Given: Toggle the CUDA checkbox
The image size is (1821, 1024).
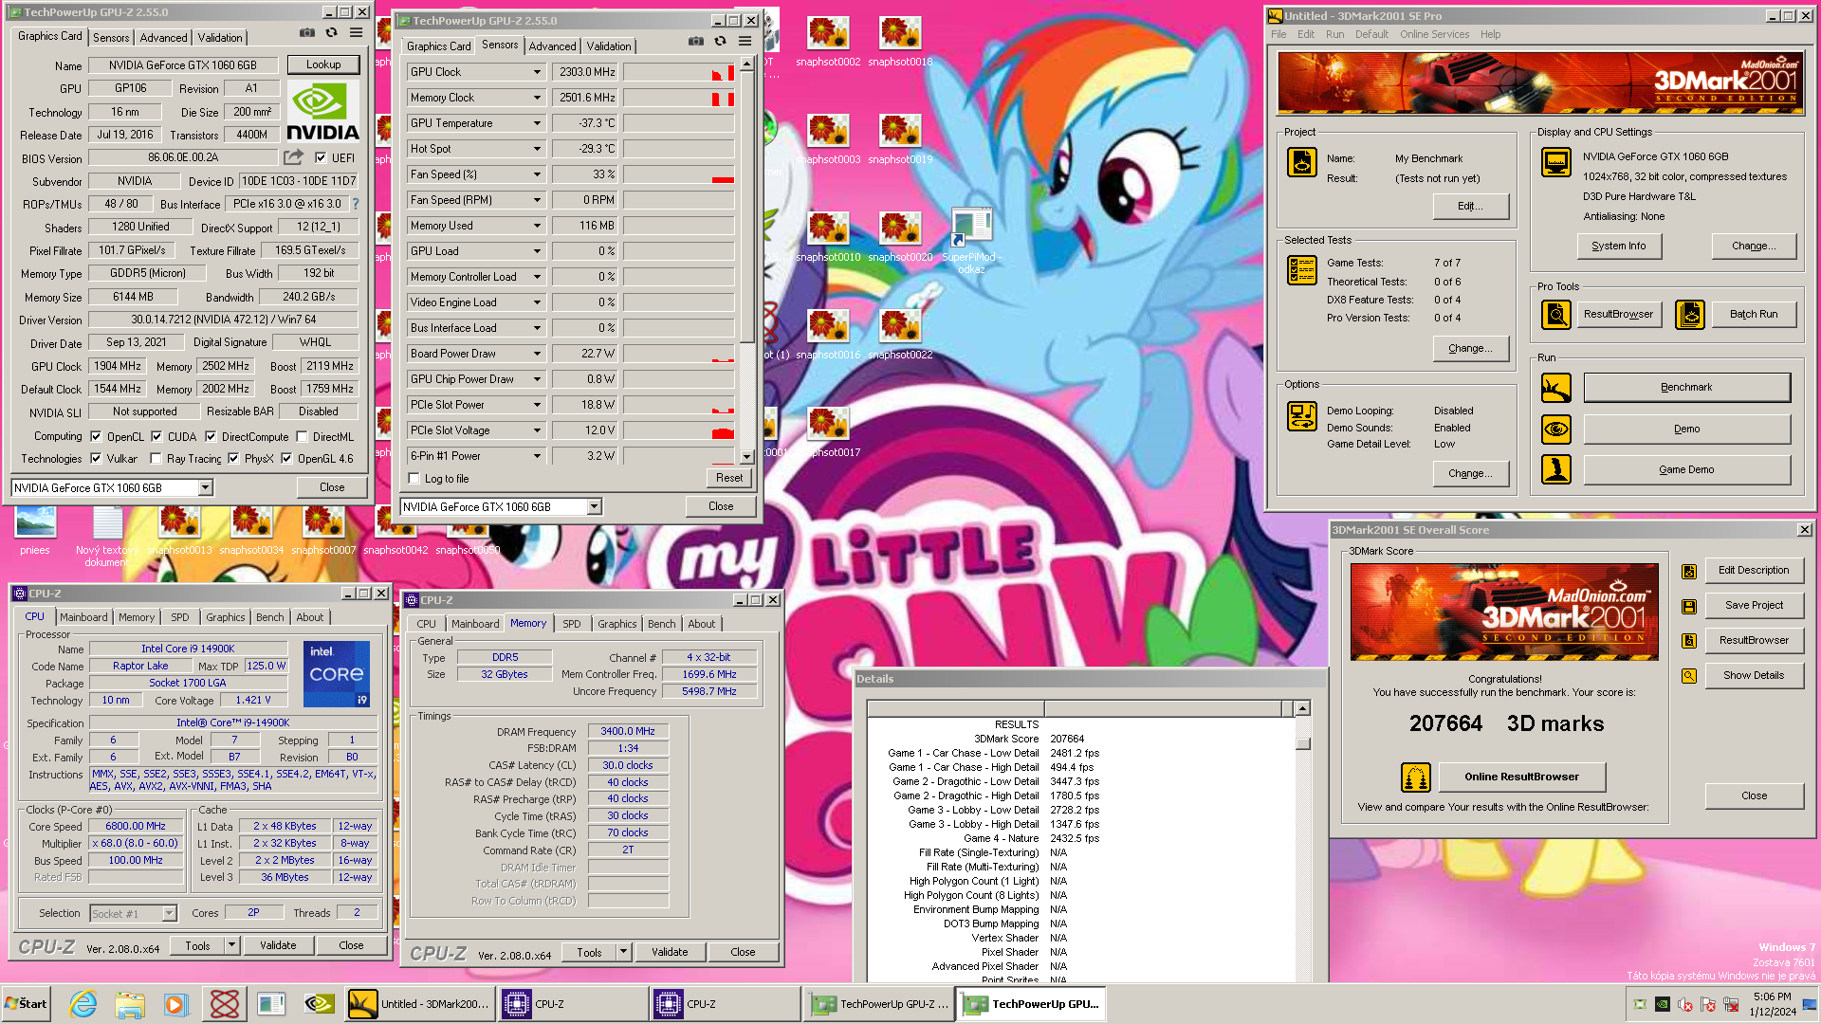Looking at the screenshot, I should pyautogui.click(x=156, y=437).
